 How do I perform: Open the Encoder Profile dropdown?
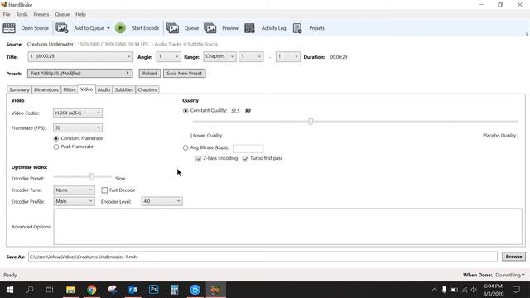point(74,201)
